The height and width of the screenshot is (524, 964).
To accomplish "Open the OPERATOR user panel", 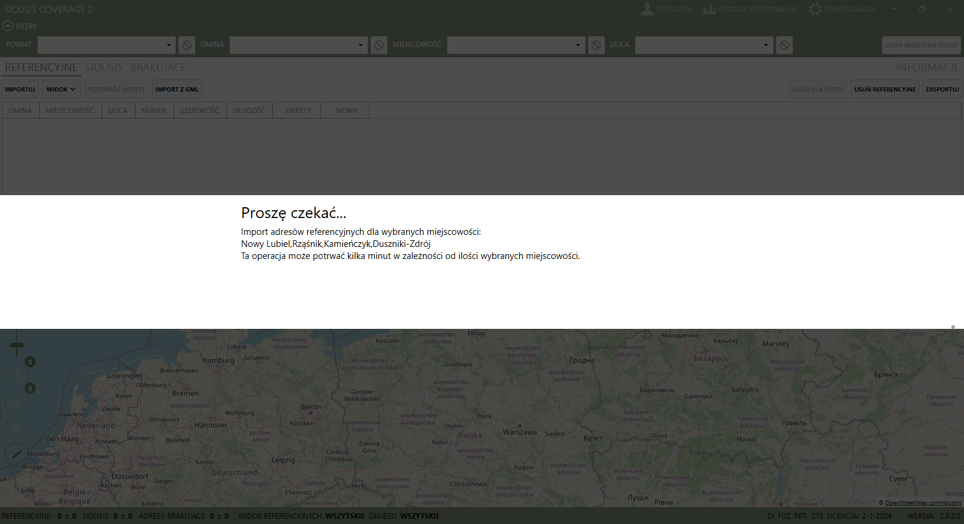I will coord(666,10).
